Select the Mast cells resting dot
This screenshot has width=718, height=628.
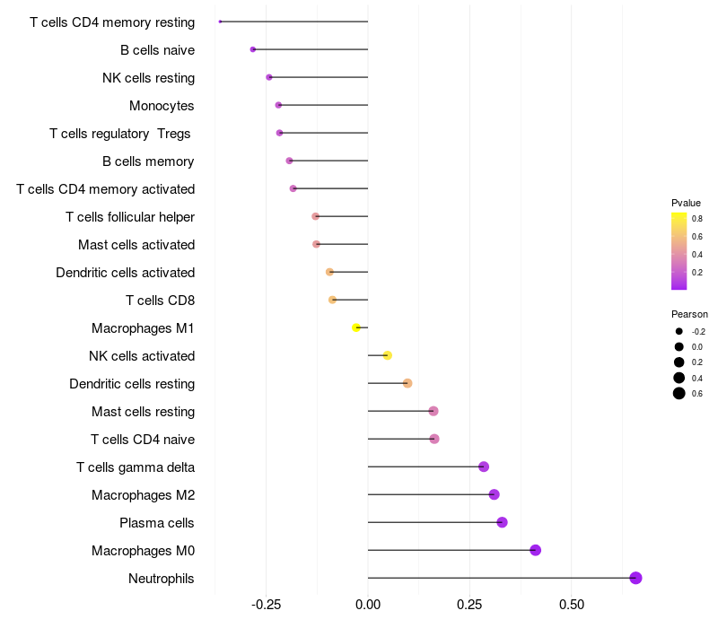pos(433,411)
